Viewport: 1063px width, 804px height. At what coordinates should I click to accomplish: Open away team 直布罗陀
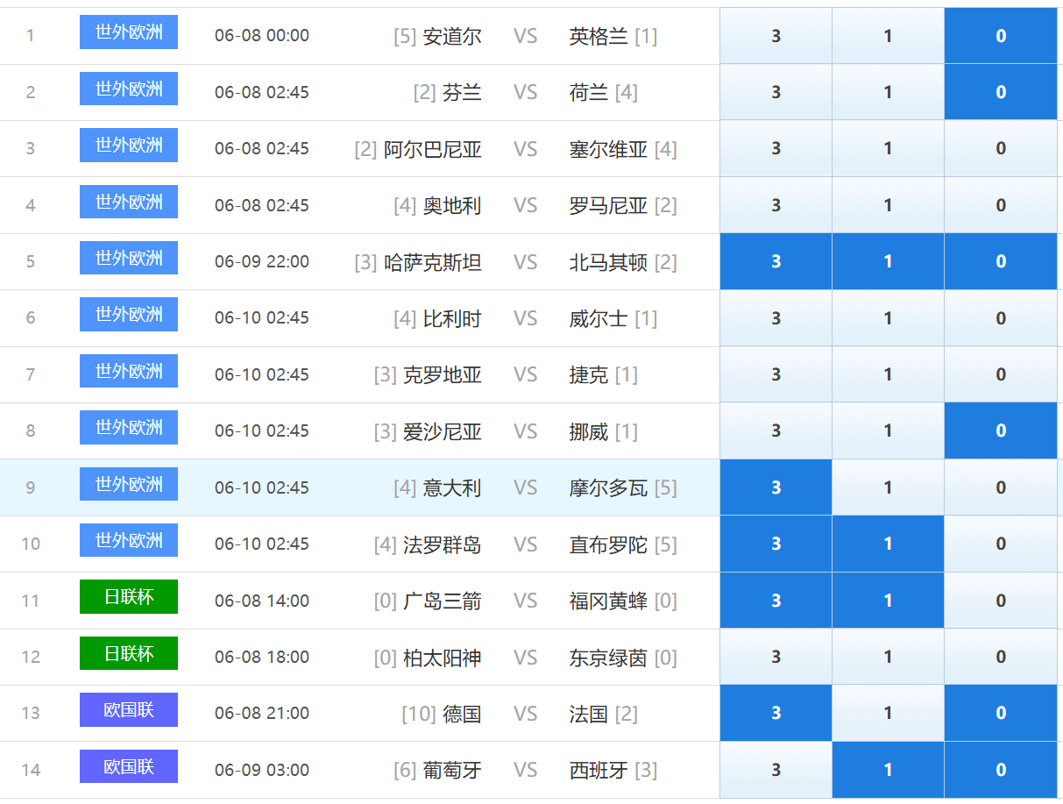(608, 544)
